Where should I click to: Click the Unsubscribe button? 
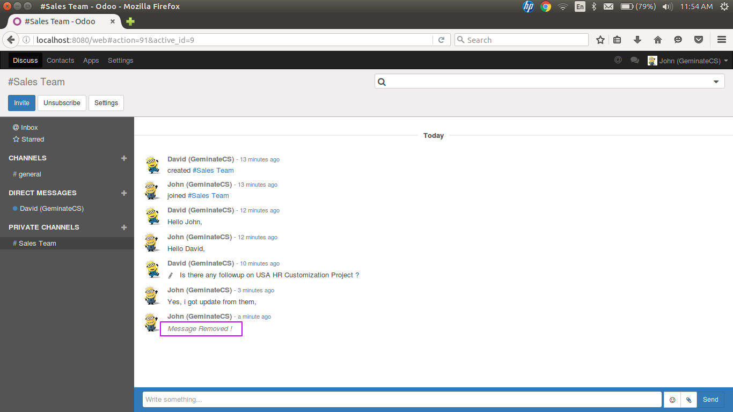tap(62, 103)
